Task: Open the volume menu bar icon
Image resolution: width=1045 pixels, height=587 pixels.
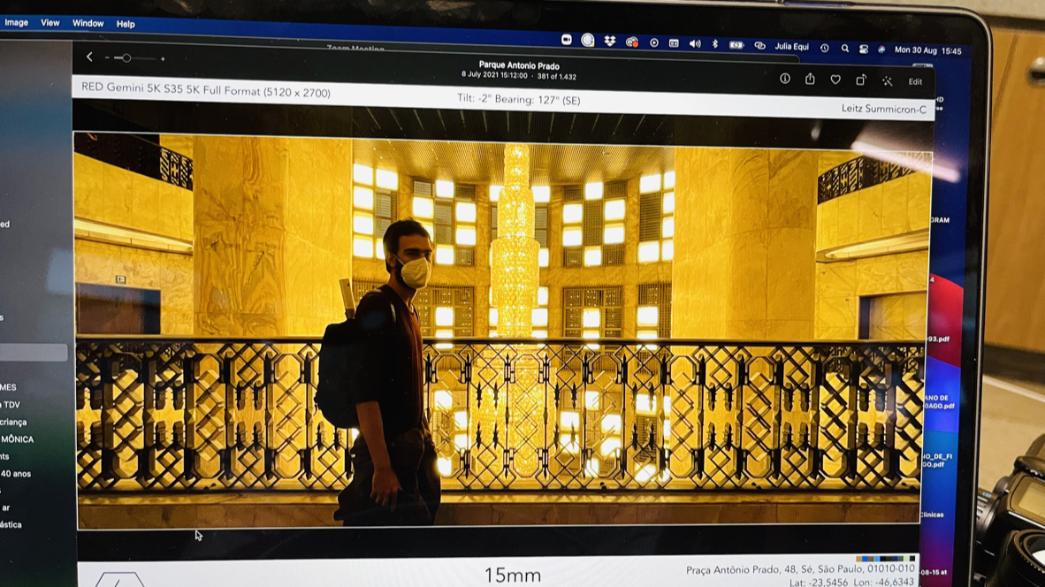Action: pyautogui.click(x=694, y=44)
